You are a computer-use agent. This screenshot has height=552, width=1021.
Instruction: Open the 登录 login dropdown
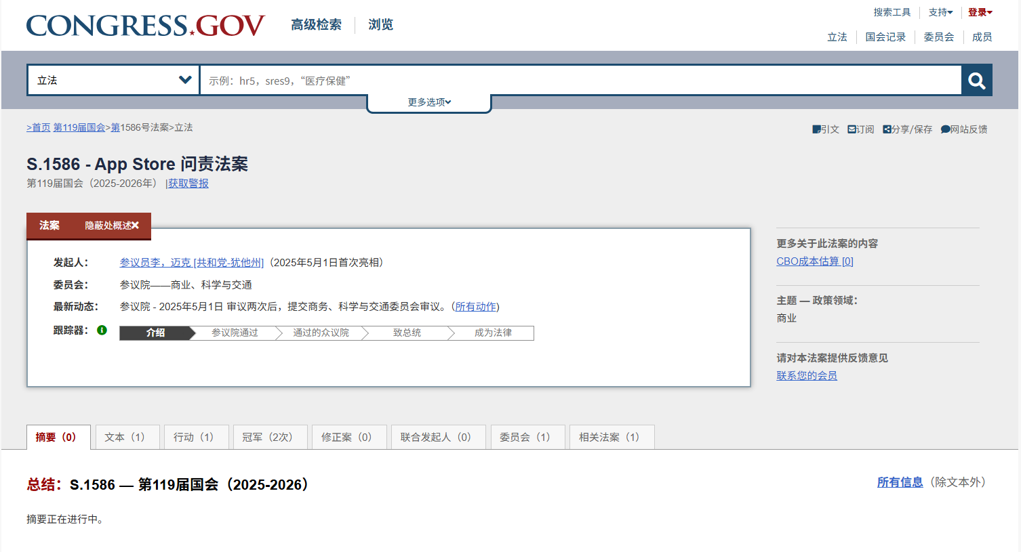coord(980,12)
